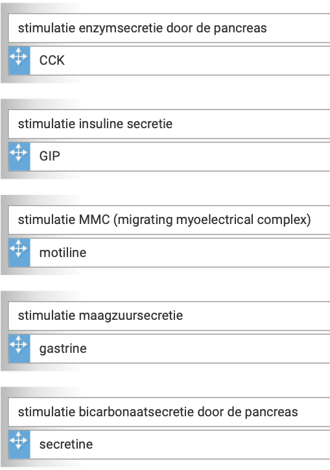Select the gastrine answer item
Screen dimensions: 330x470
tap(169, 348)
